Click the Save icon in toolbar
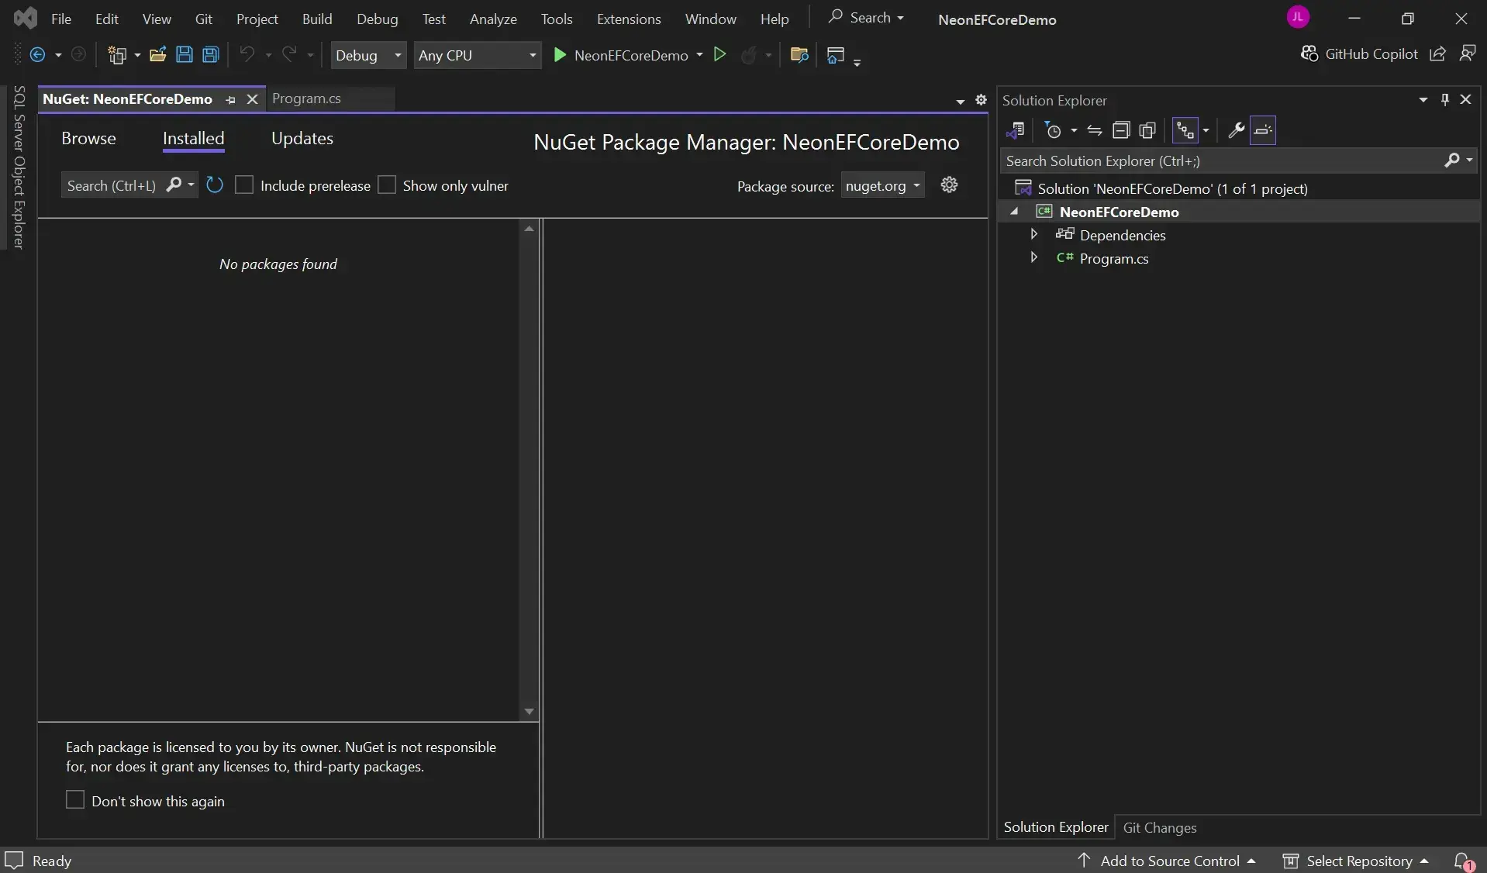 point(184,54)
